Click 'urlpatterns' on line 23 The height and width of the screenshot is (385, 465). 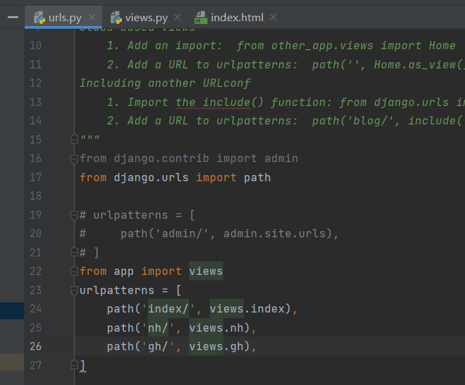pos(117,291)
